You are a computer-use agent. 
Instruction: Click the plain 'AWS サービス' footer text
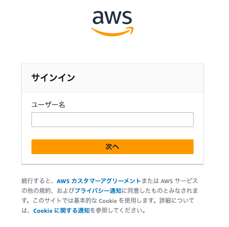(x=179, y=181)
